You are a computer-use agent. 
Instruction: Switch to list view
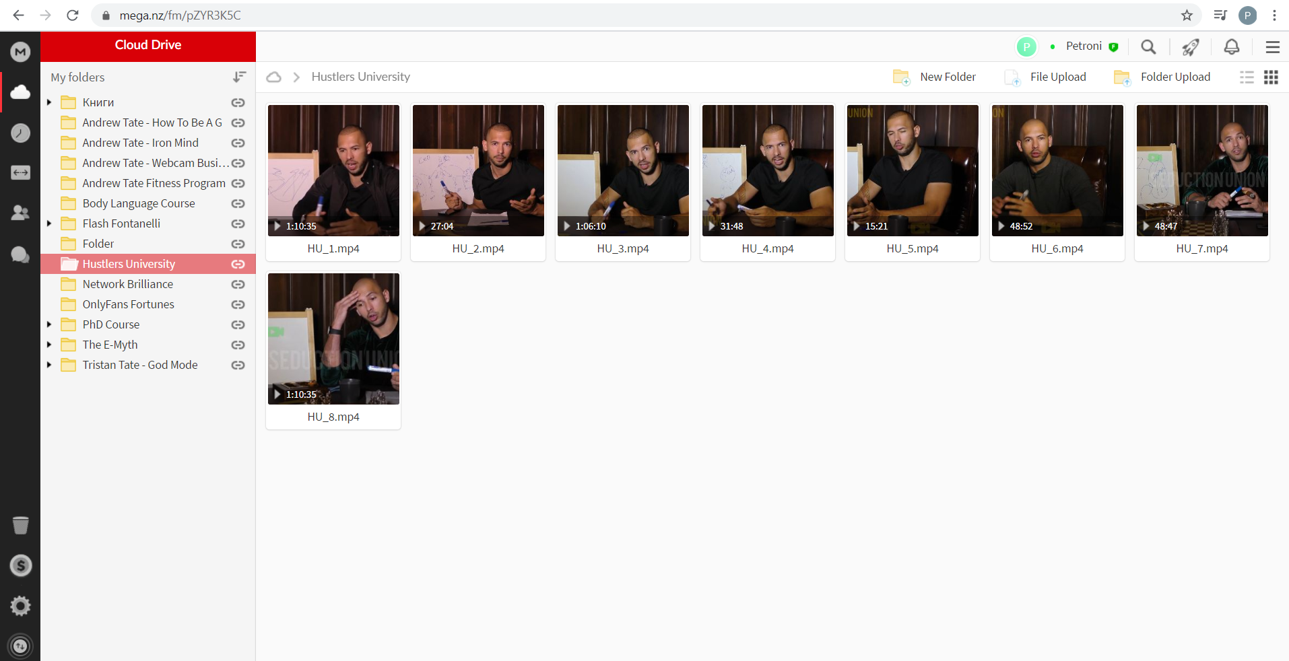(1247, 77)
